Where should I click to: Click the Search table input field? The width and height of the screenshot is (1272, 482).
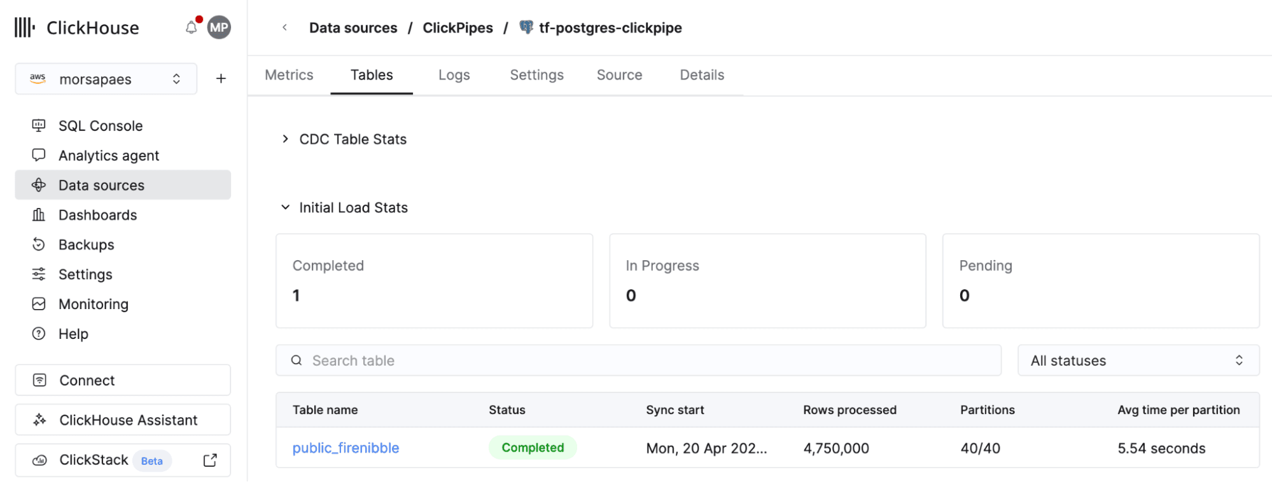click(638, 361)
